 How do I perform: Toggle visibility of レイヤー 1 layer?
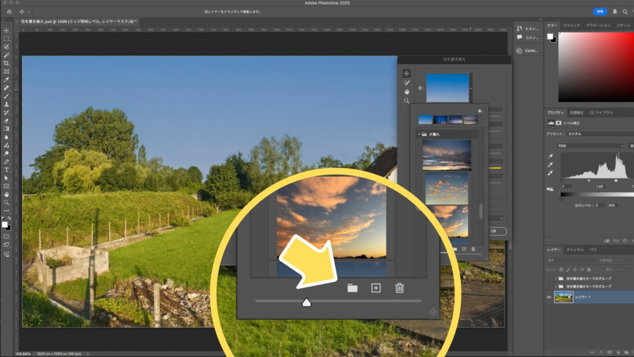[x=549, y=297]
